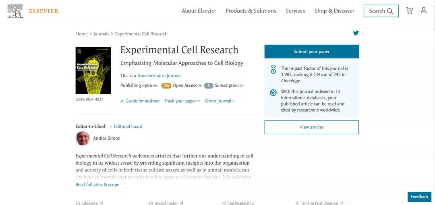Click the Impact Factor medal icon
The height and width of the screenshot is (205, 435).
[273, 70]
